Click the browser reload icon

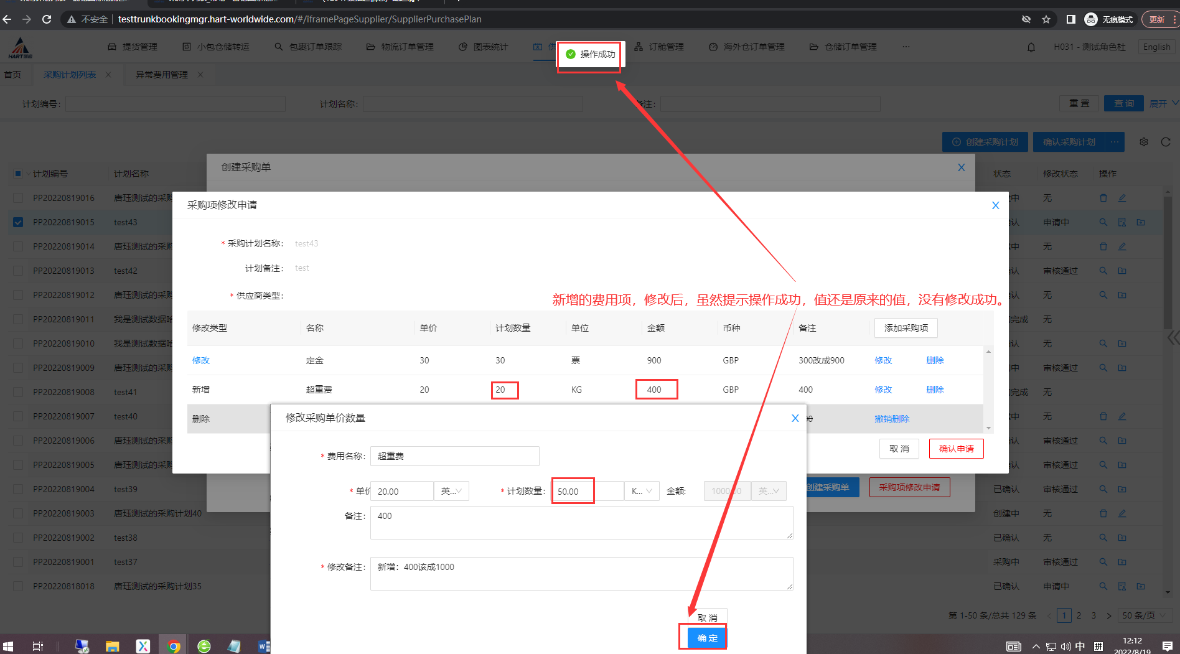pos(47,19)
